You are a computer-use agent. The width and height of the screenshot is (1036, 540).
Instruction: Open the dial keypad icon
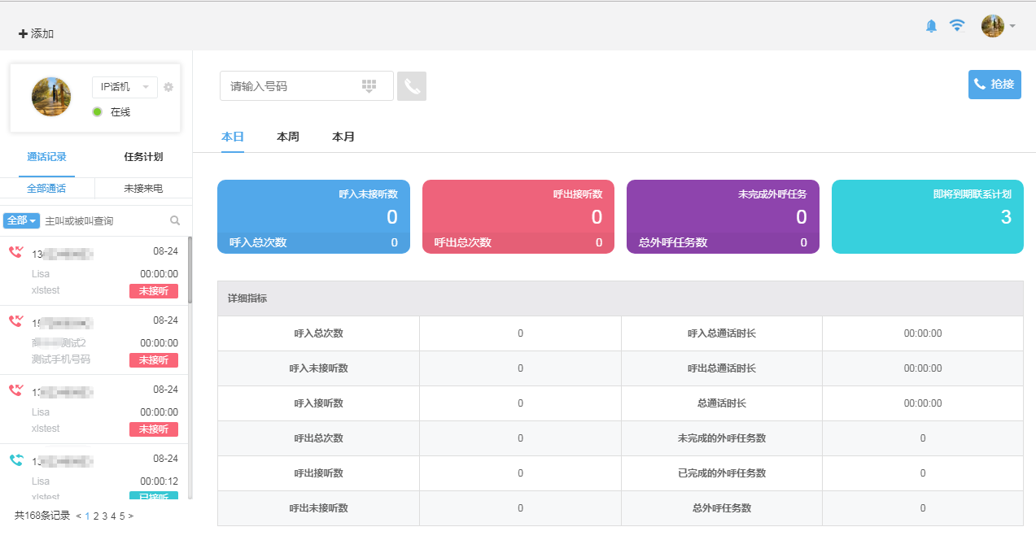click(369, 86)
